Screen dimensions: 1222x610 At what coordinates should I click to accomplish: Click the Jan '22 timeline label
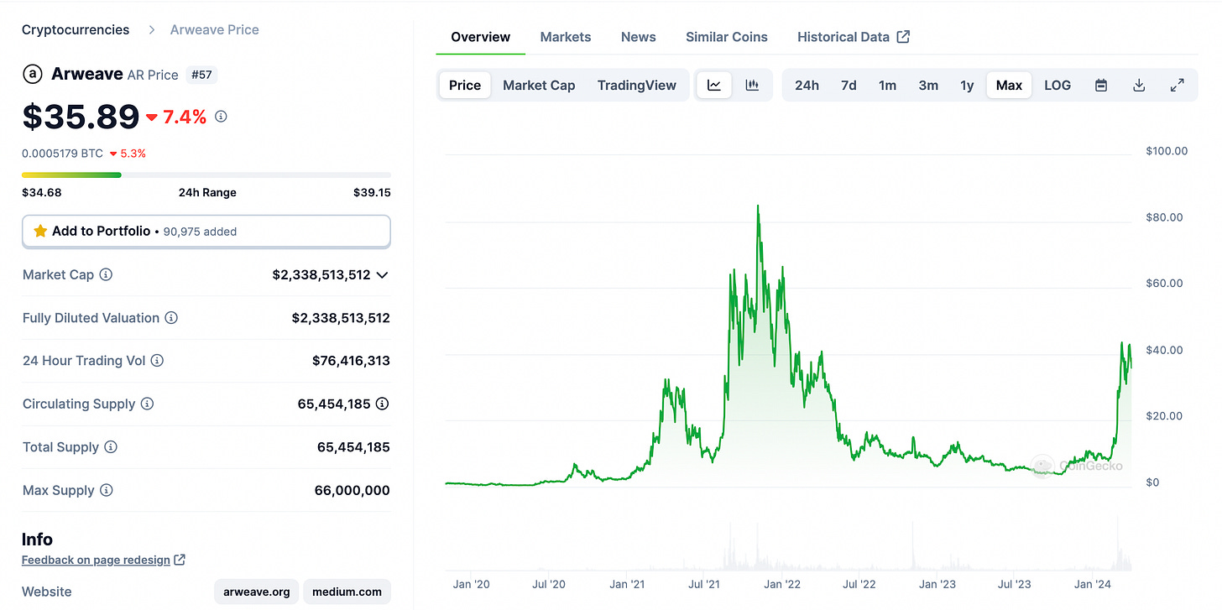pyautogui.click(x=784, y=584)
